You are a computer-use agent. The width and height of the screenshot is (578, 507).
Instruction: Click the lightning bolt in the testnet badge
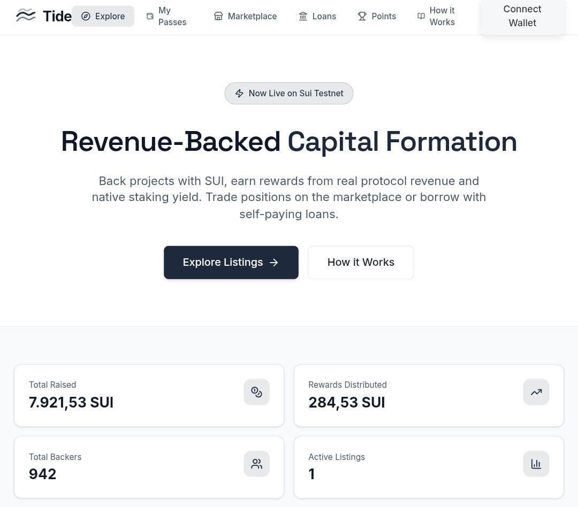point(239,93)
